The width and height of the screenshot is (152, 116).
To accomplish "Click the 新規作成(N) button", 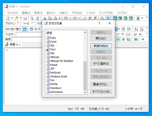I will pyautogui.click(x=101, y=46).
